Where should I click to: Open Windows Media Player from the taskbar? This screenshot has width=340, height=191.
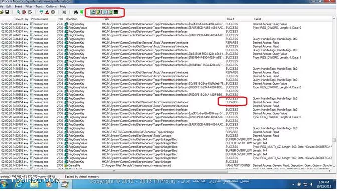point(49,184)
